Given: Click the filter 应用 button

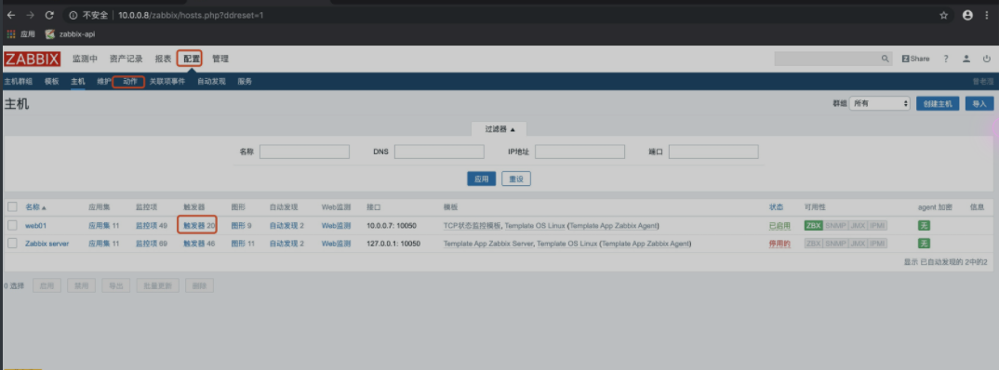Looking at the screenshot, I should pyautogui.click(x=482, y=178).
